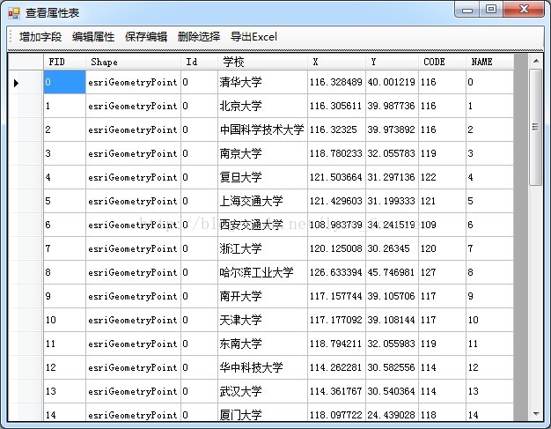The image size is (551, 429).
Task: Select the 北京大学 cell
Action: click(x=262, y=106)
